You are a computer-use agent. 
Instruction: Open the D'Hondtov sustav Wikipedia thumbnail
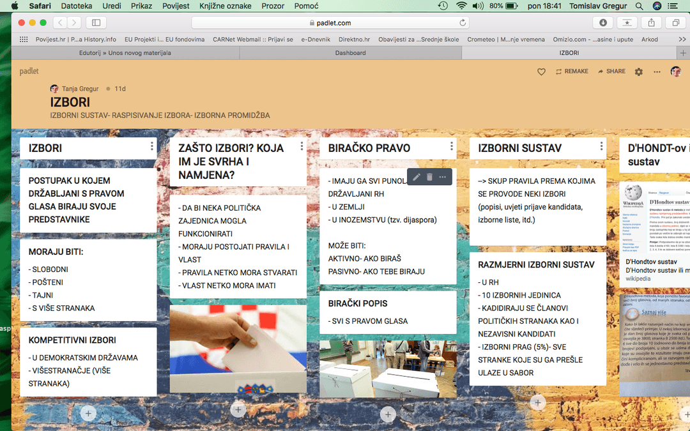[654, 218]
